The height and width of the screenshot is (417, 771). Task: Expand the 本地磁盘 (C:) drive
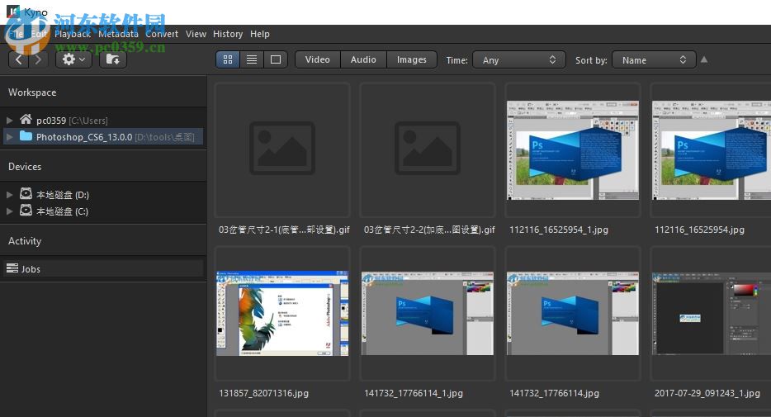(x=9, y=211)
